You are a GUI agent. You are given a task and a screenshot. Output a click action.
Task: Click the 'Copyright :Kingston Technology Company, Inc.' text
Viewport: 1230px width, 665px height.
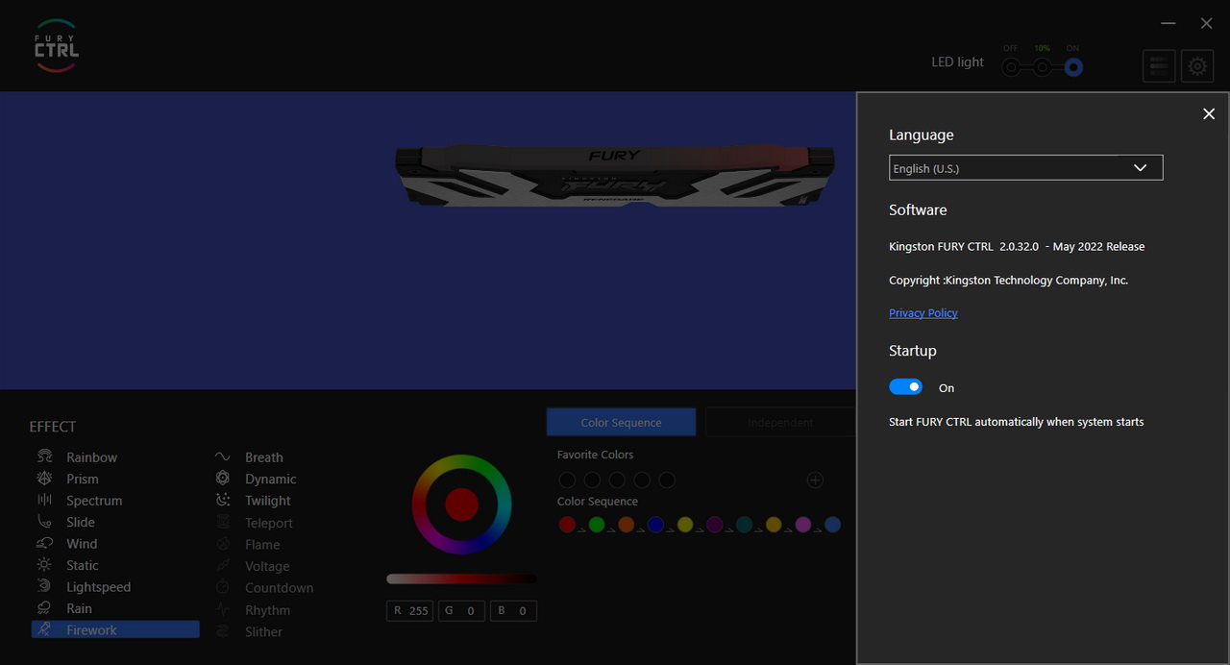pyautogui.click(x=1008, y=280)
